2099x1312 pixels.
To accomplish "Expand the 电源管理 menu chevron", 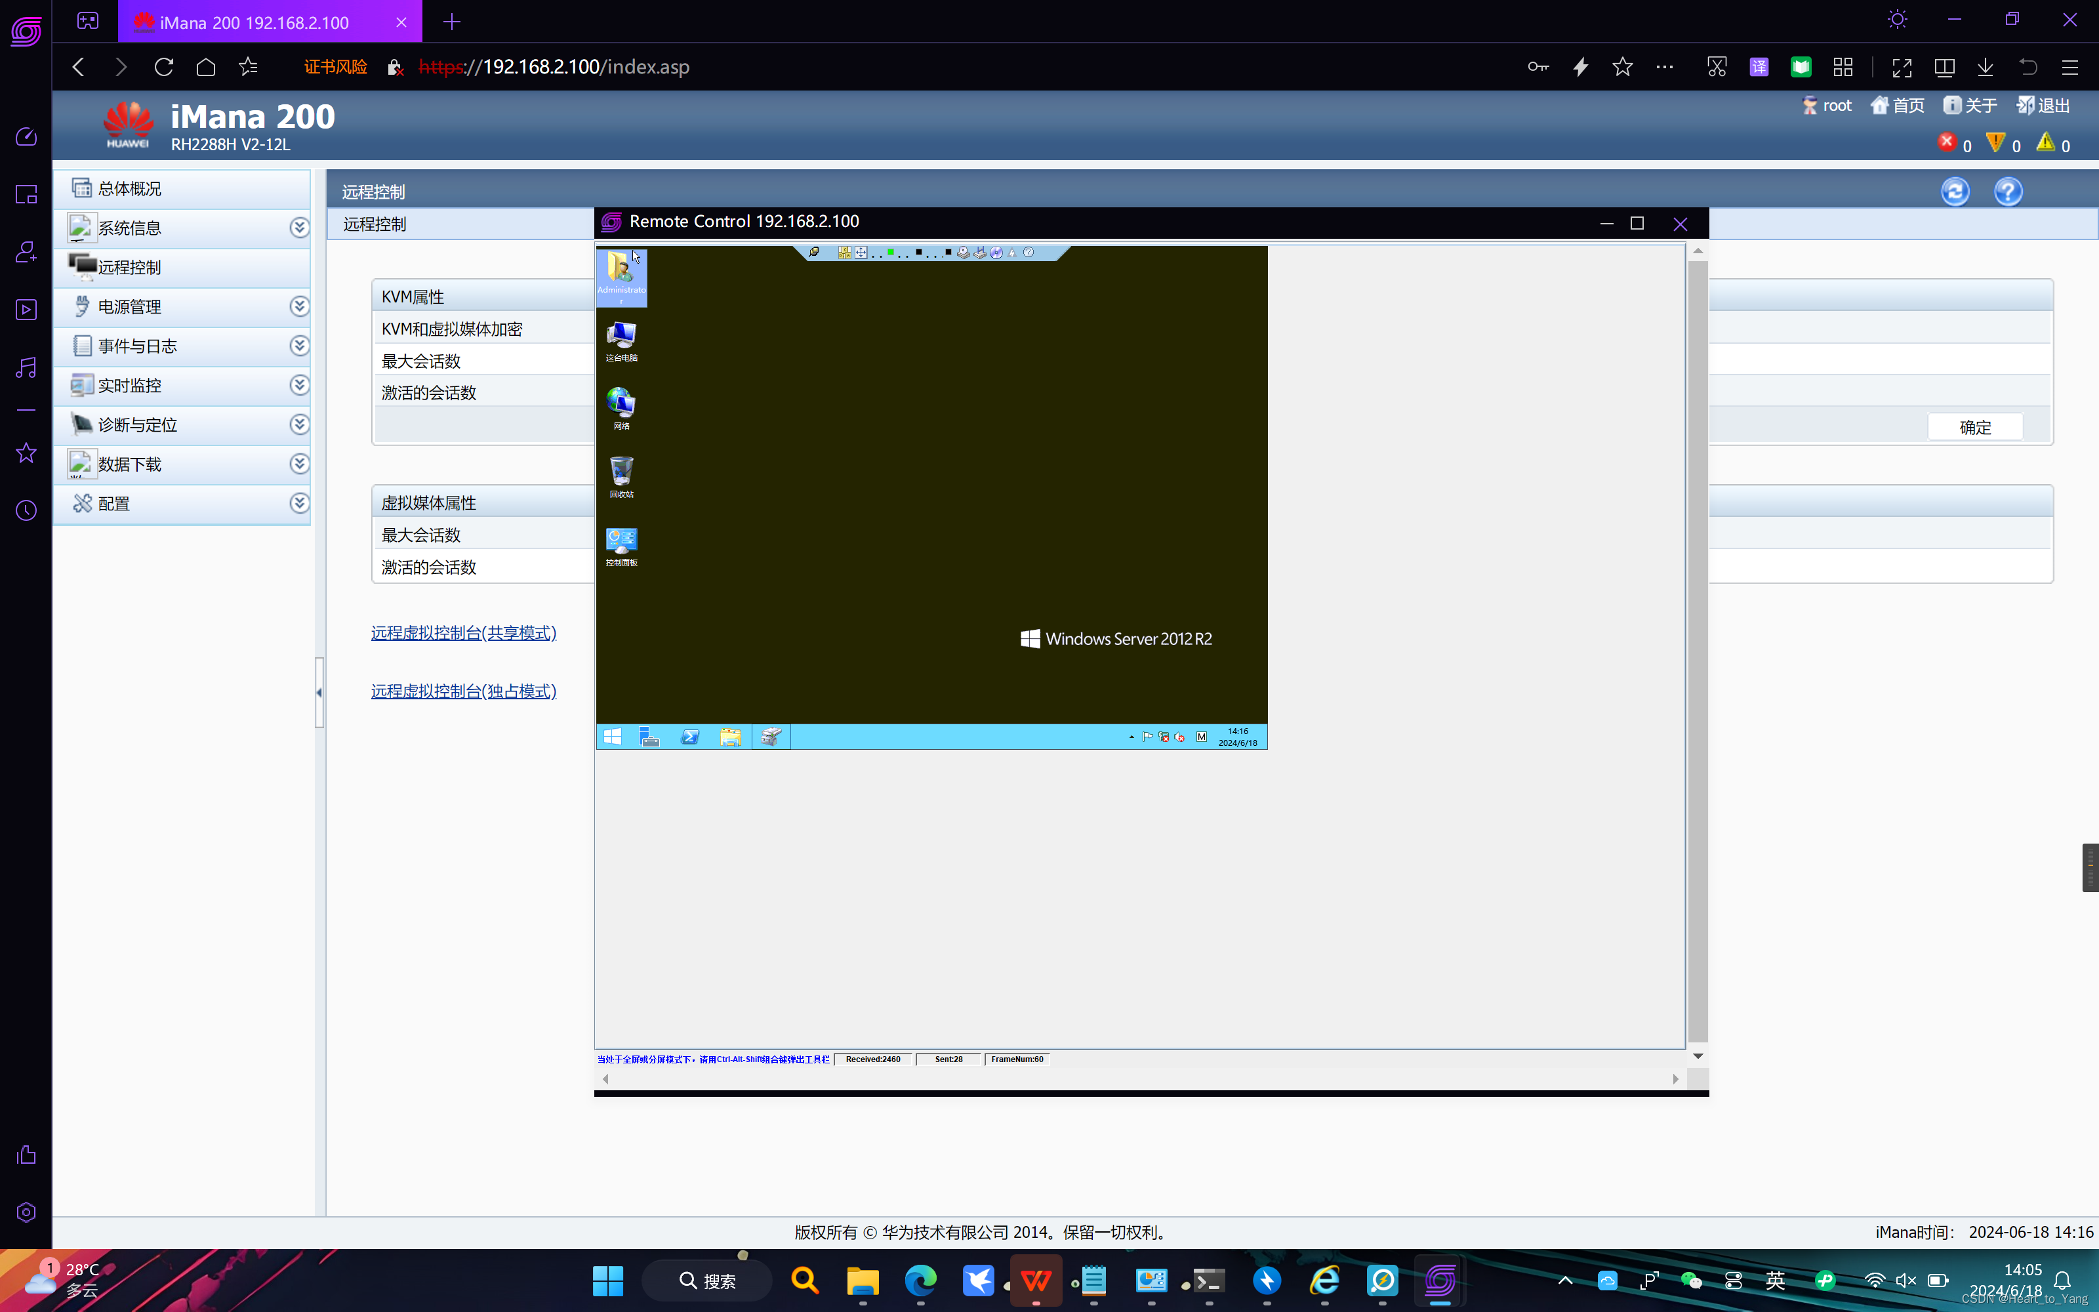I will (299, 306).
